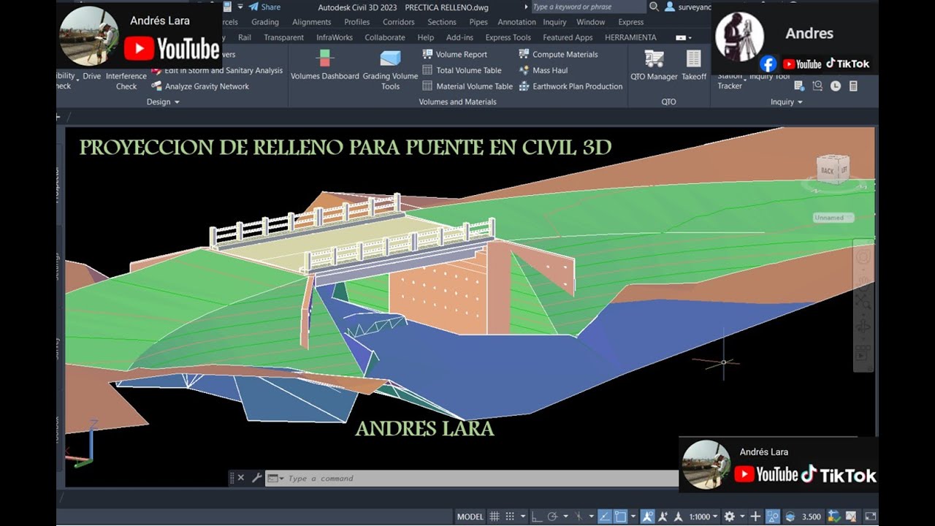Close the command line with the X
Screen dimensions: 935x526
(241, 478)
